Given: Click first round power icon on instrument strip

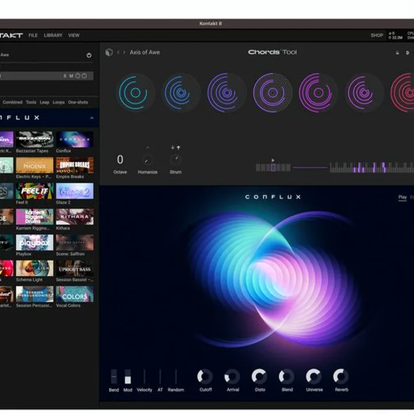Looking at the screenshot, I should click(x=78, y=76).
